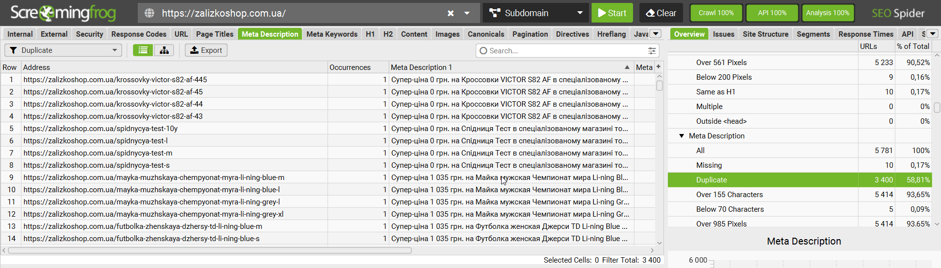
Task: Open the Subdomain crawl mode dropdown
Action: point(536,13)
